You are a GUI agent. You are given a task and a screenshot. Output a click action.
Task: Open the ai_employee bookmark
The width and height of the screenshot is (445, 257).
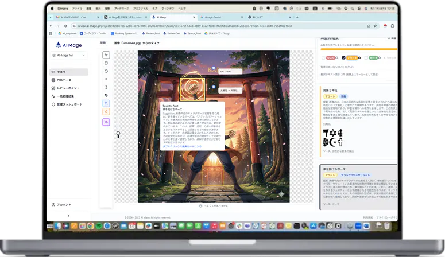tap(67, 33)
